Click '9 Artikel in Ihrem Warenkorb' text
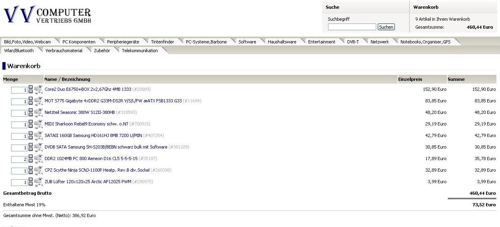 pyautogui.click(x=442, y=19)
